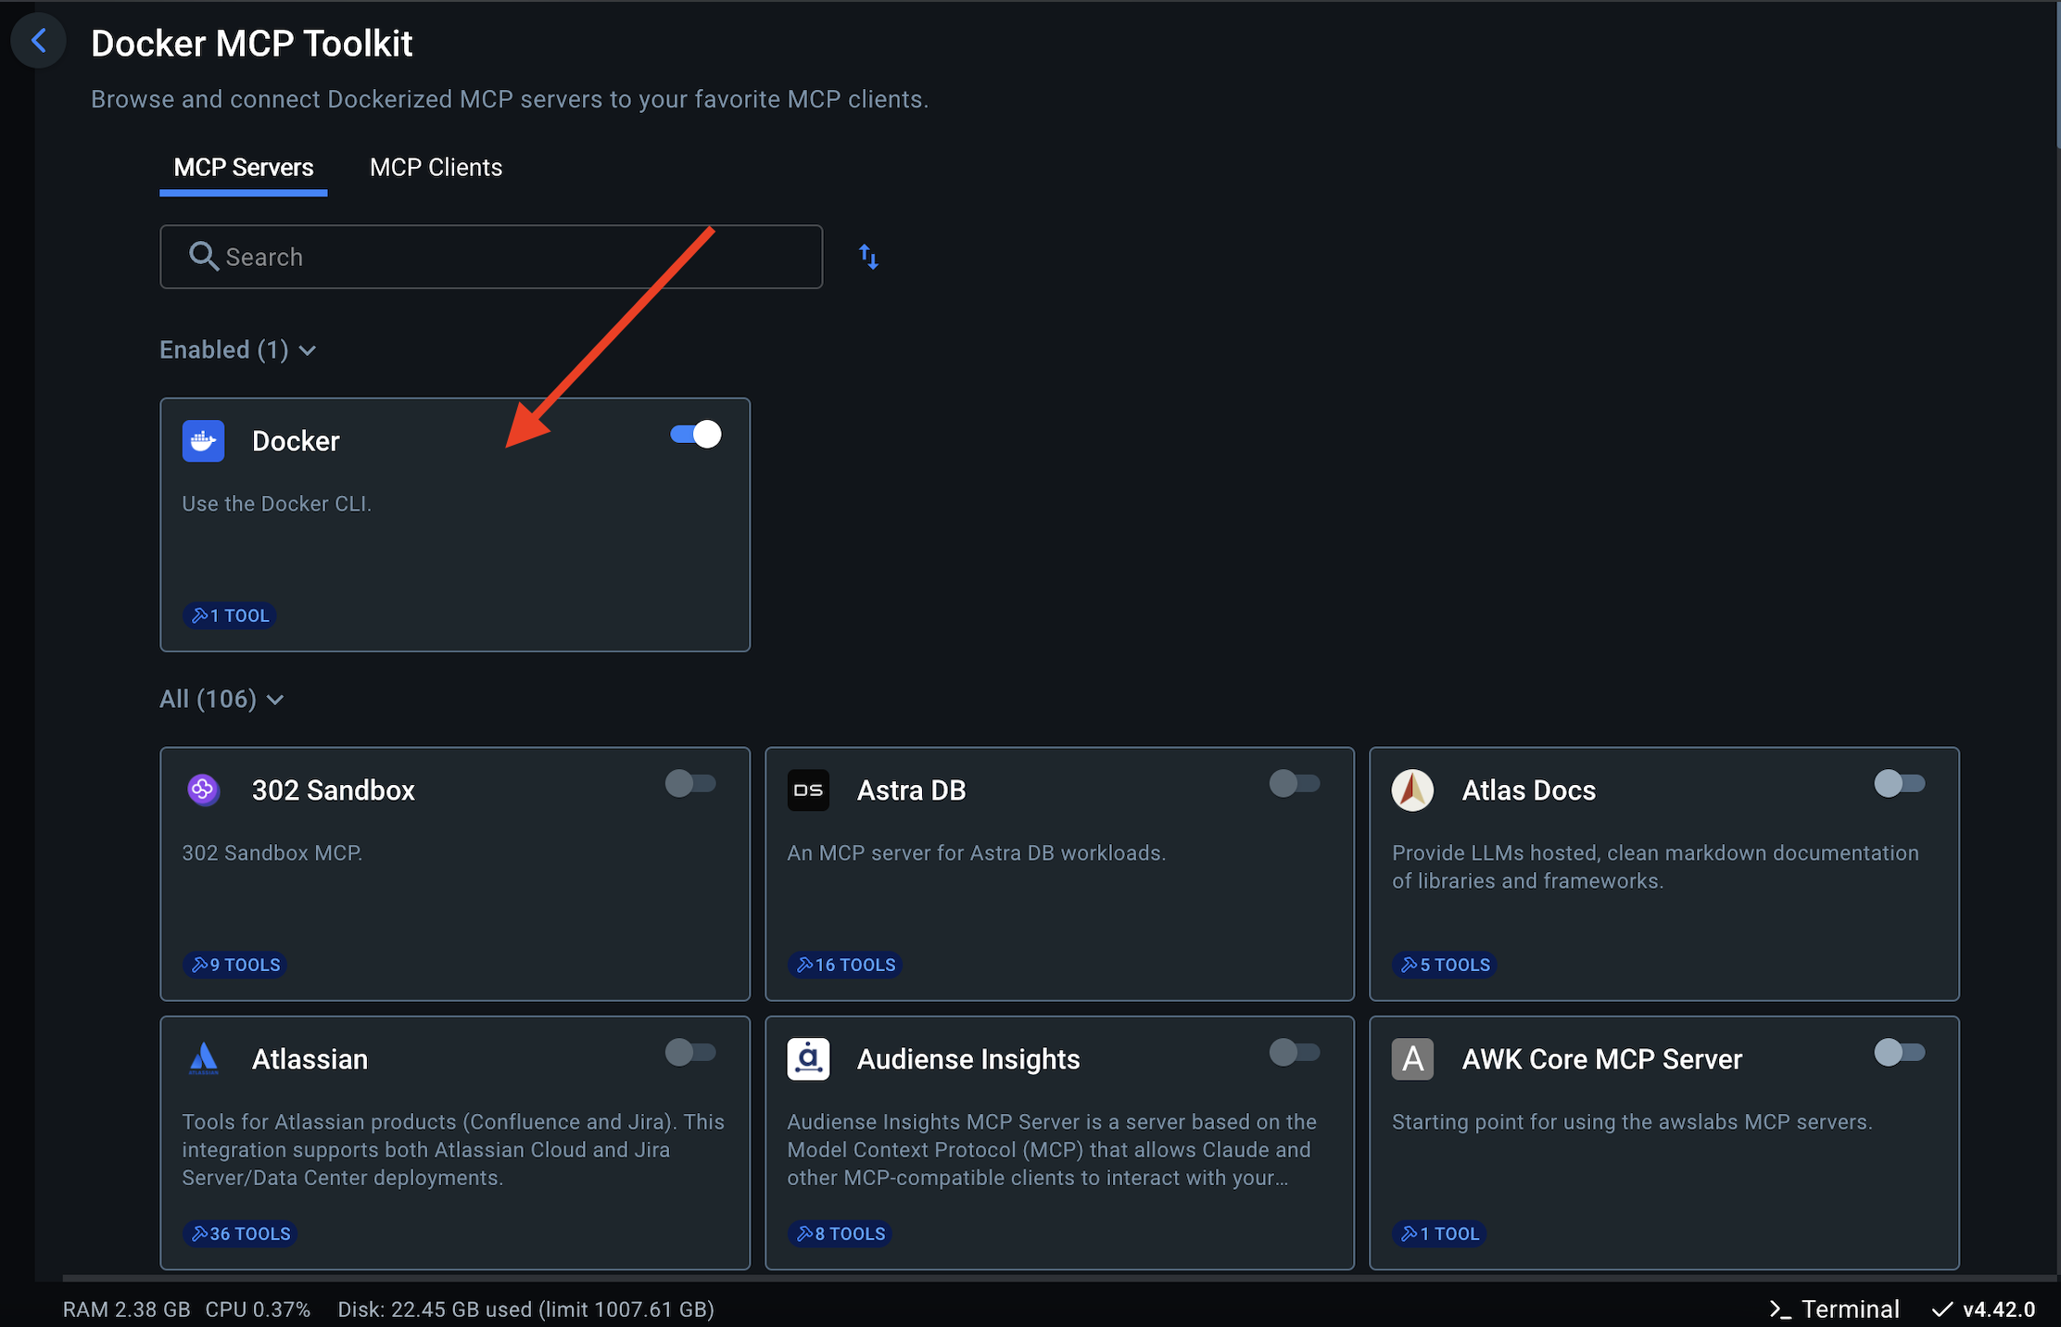Image resolution: width=2061 pixels, height=1327 pixels.
Task: Enable the 302 Sandbox server toggle
Action: tap(690, 784)
